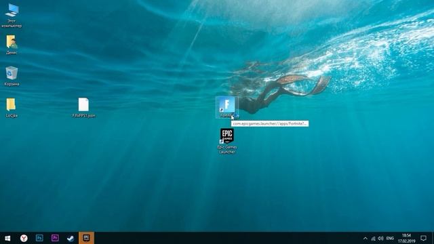This screenshot has width=434, height=244.
Task: Launch Yandex Browser from the taskbar
Action: (24, 238)
